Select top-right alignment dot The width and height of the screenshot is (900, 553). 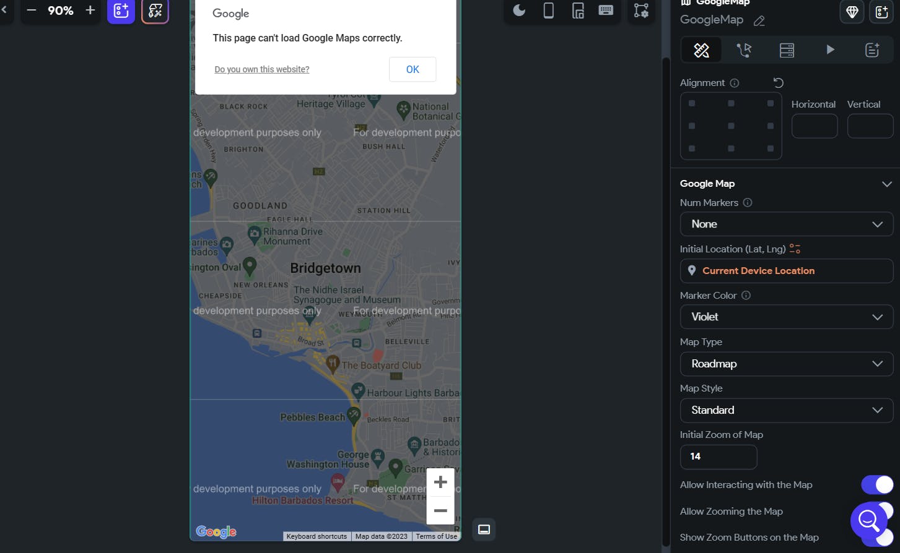[771, 103]
